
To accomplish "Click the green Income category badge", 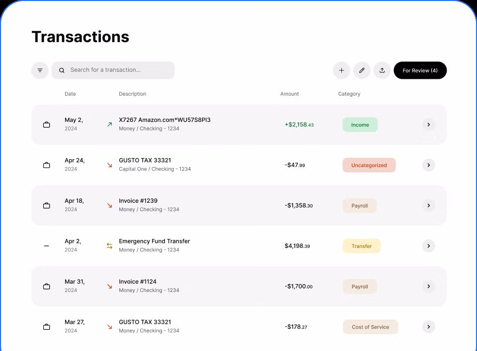I will [360, 125].
